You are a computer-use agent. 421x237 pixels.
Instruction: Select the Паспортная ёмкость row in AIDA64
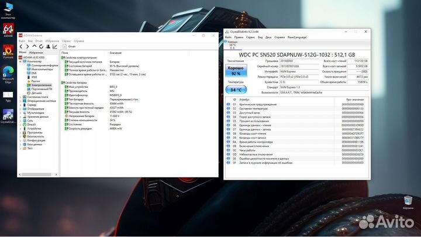coord(126,104)
